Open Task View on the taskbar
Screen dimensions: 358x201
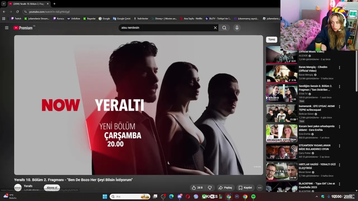(x=155, y=197)
